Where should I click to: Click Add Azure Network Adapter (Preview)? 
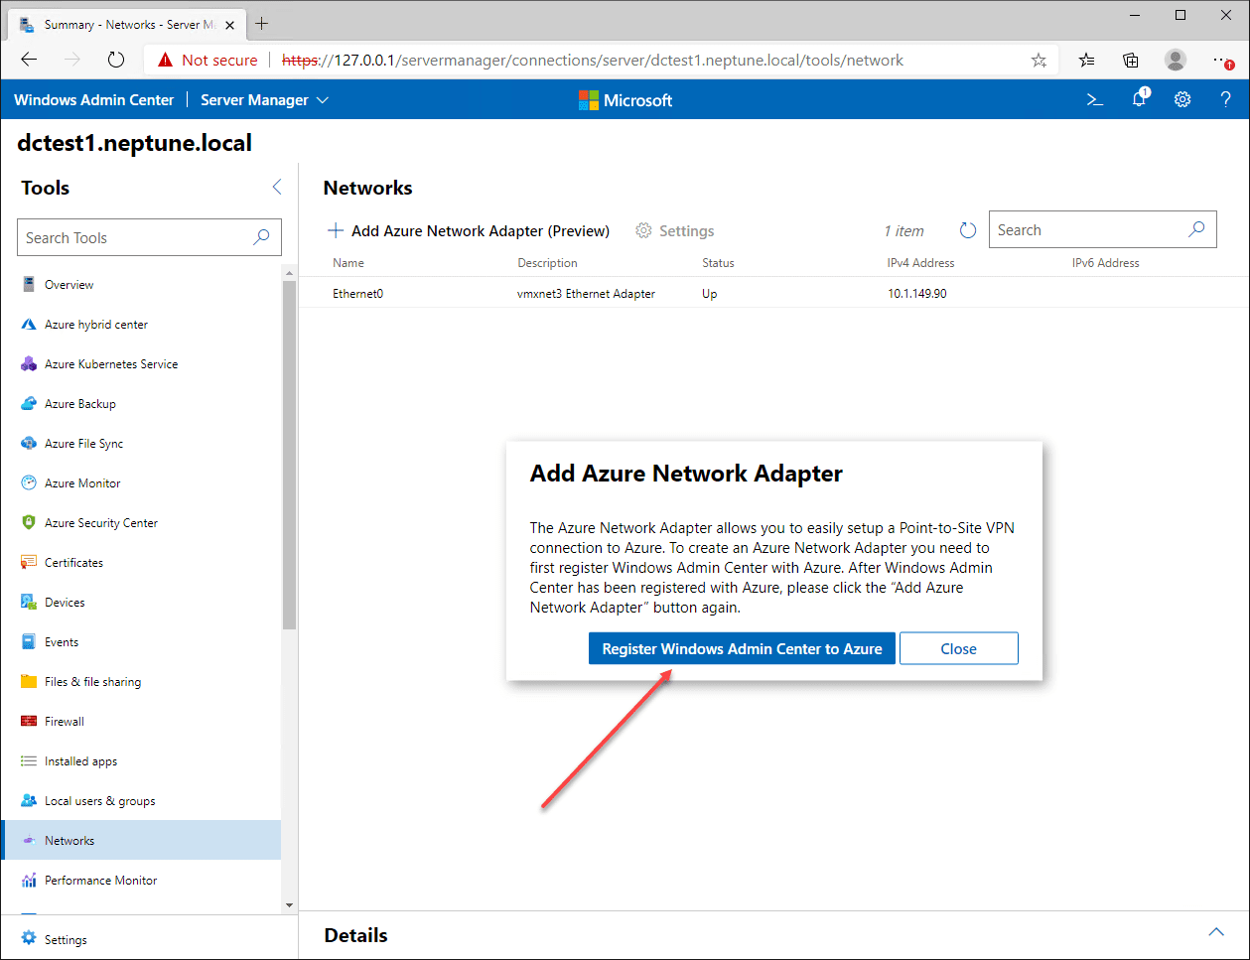pyautogui.click(x=469, y=231)
